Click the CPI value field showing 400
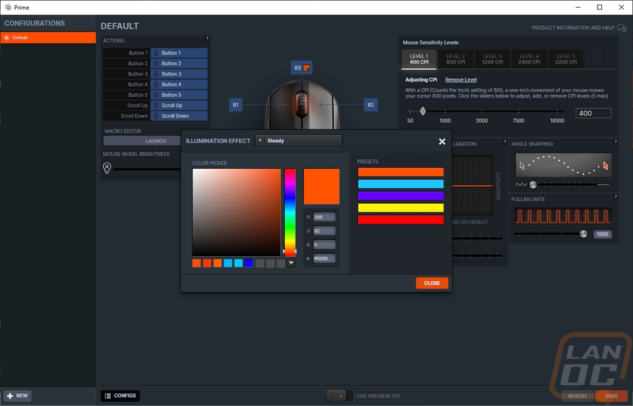The height and width of the screenshot is (406, 633). click(x=594, y=113)
